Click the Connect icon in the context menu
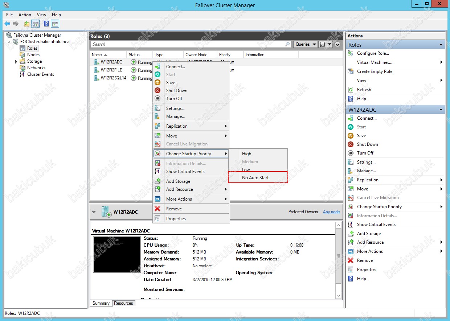 pos(157,67)
